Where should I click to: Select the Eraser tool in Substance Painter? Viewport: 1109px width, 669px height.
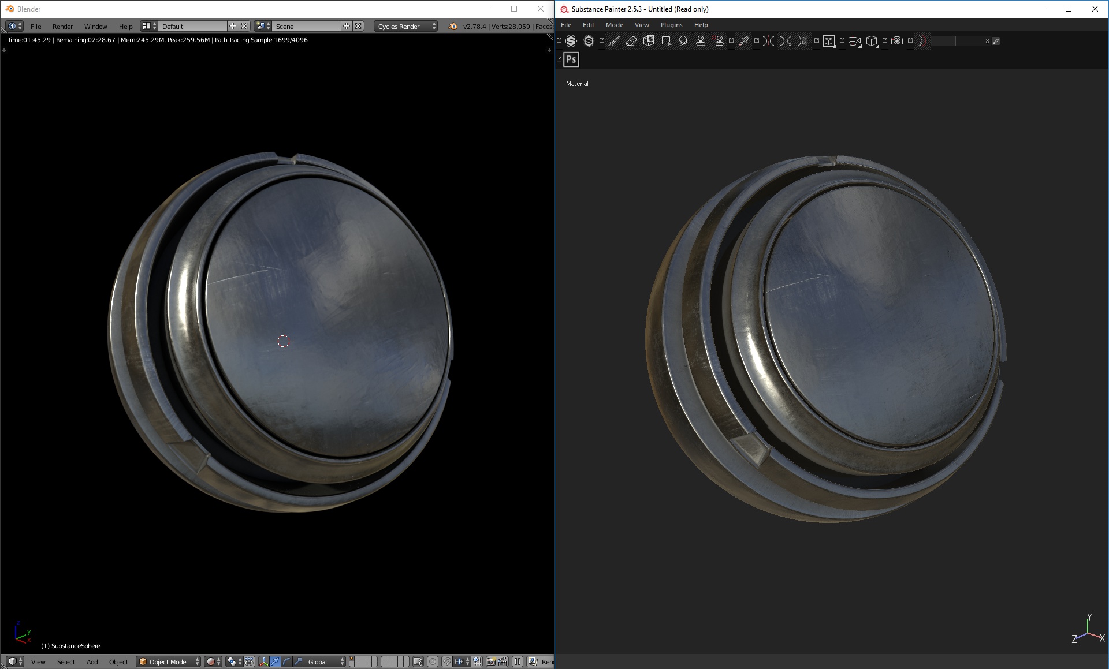[x=631, y=41]
